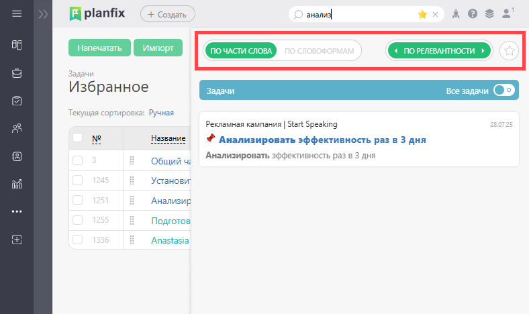The image size is (529, 314).
Task: Expand the sidebar with double chevron
Action: [44, 13]
